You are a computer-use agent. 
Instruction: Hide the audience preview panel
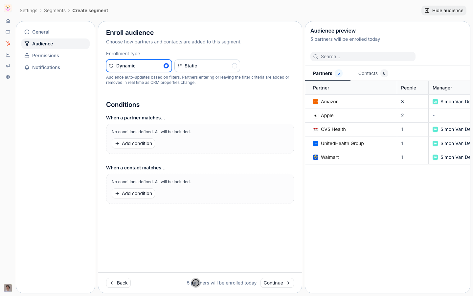point(444,11)
